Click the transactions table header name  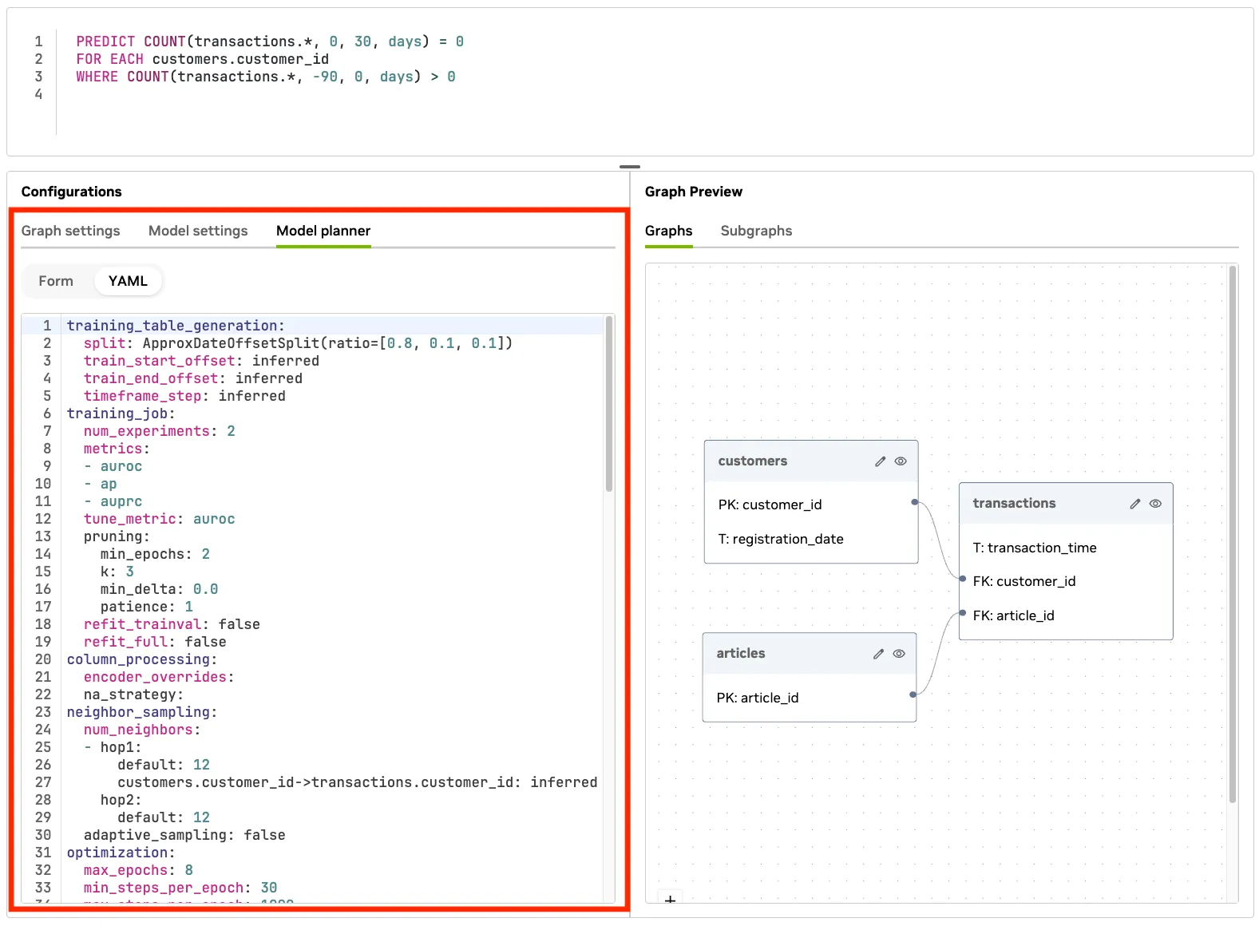[1014, 504]
